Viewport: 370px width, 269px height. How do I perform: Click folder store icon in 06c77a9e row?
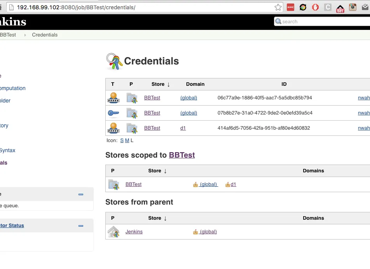(x=132, y=98)
